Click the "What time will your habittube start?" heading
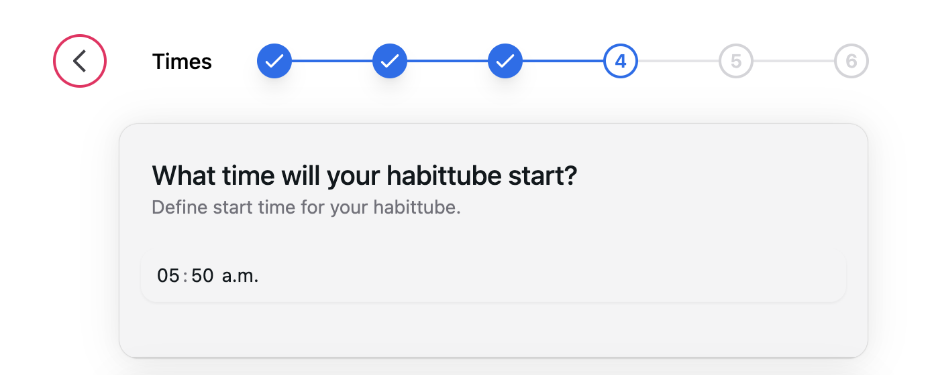930x375 pixels. (364, 176)
